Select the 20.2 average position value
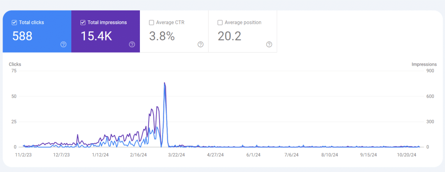The height and width of the screenshot is (172, 445). coord(229,36)
